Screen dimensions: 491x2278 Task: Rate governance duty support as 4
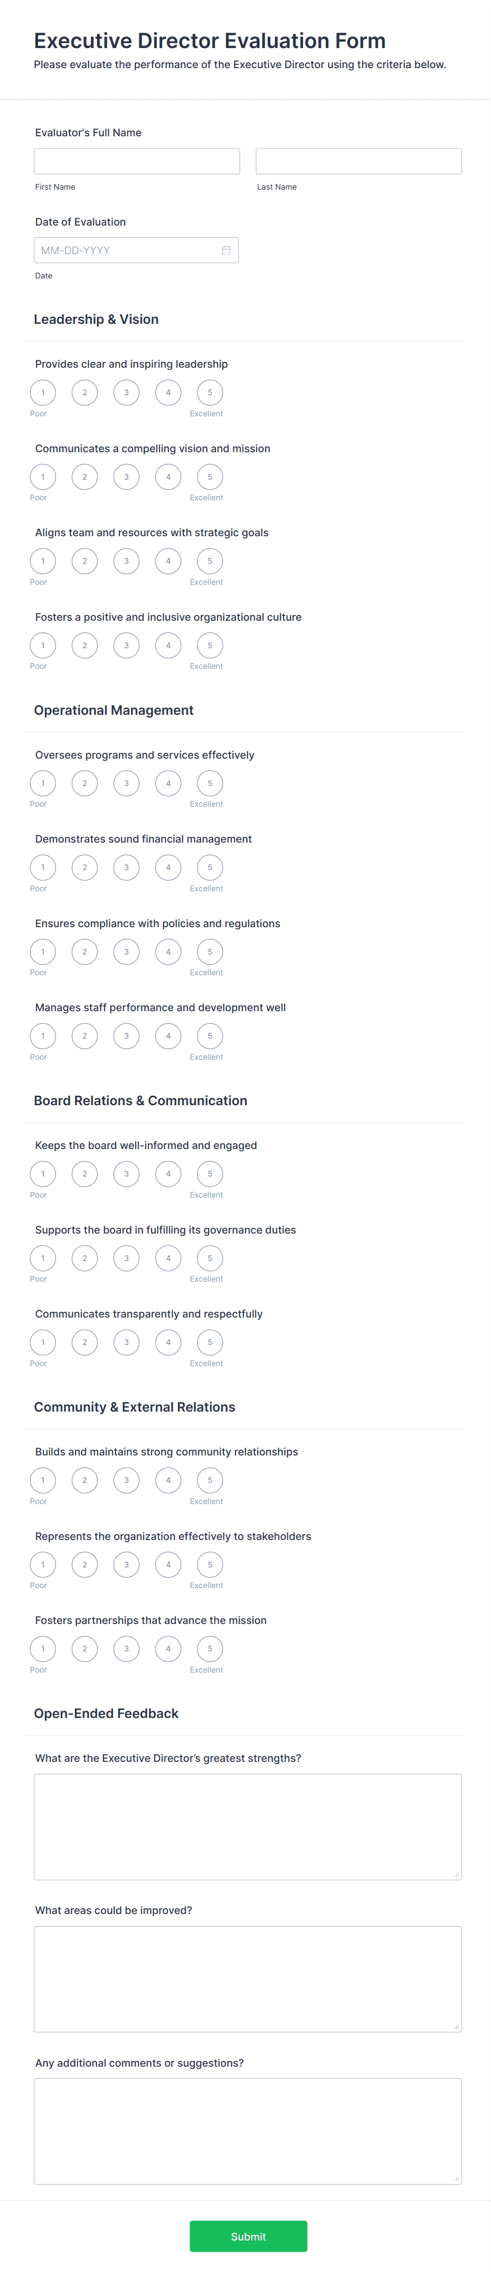(168, 1257)
